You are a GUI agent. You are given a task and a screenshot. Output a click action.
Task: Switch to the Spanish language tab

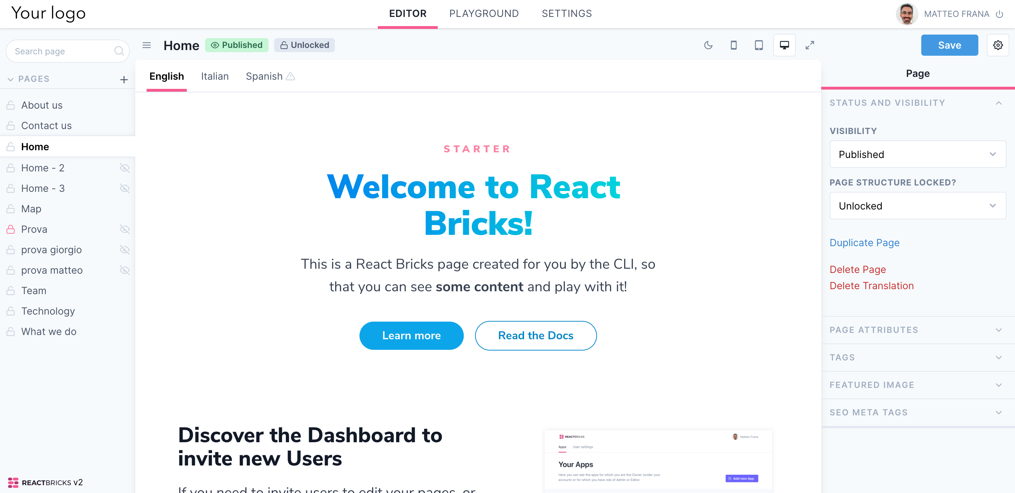264,77
